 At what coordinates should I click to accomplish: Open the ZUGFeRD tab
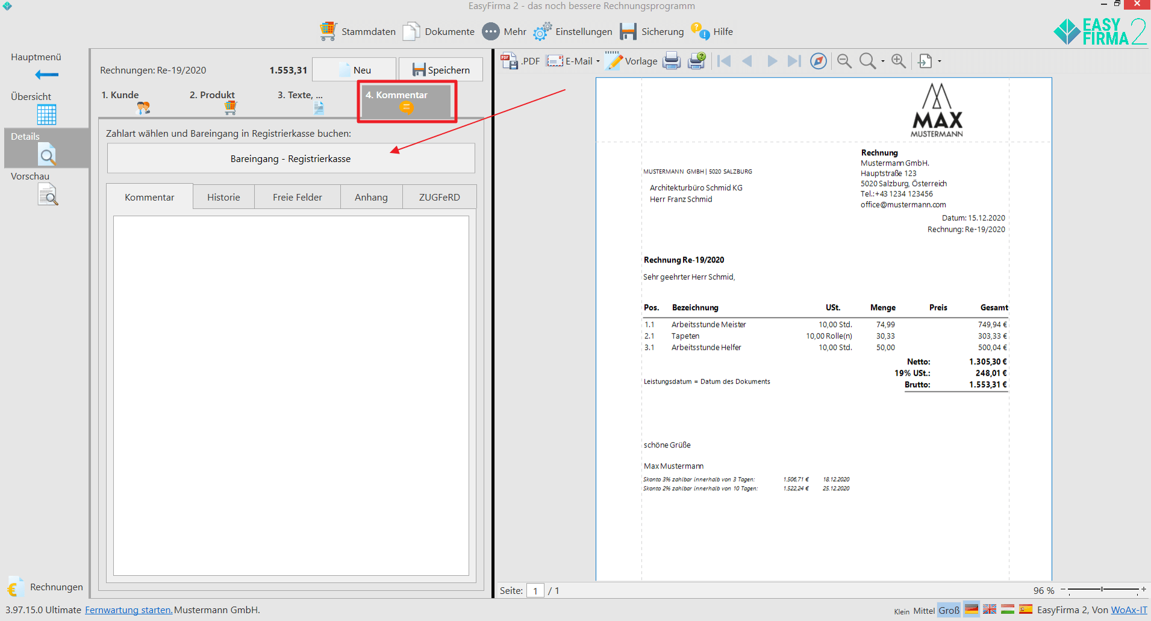439,198
